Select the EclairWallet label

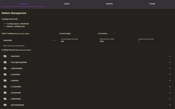[15, 74]
